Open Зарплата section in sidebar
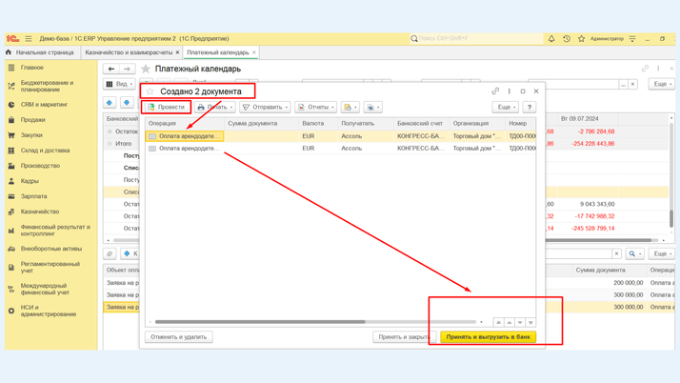Viewport: 680px width, 383px height. click(x=33, y=196)
